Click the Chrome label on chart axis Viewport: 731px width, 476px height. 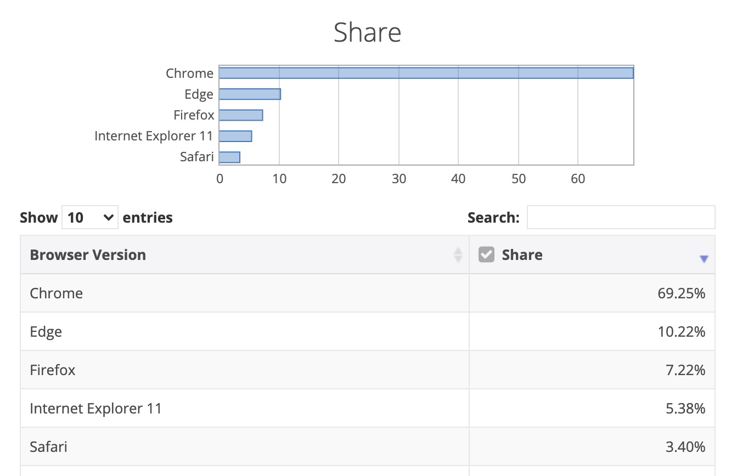189,73
